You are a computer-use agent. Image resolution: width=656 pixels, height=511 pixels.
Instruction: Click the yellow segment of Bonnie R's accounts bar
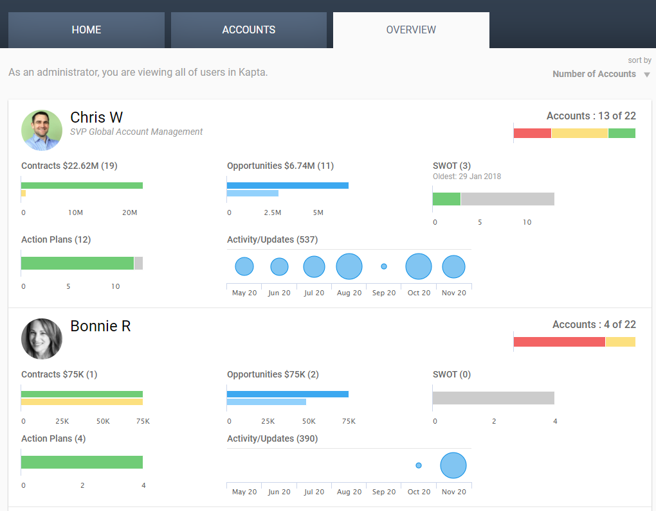[x=622, y=342]
